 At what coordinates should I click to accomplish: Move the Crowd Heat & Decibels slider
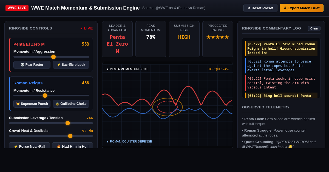[51, 136]
